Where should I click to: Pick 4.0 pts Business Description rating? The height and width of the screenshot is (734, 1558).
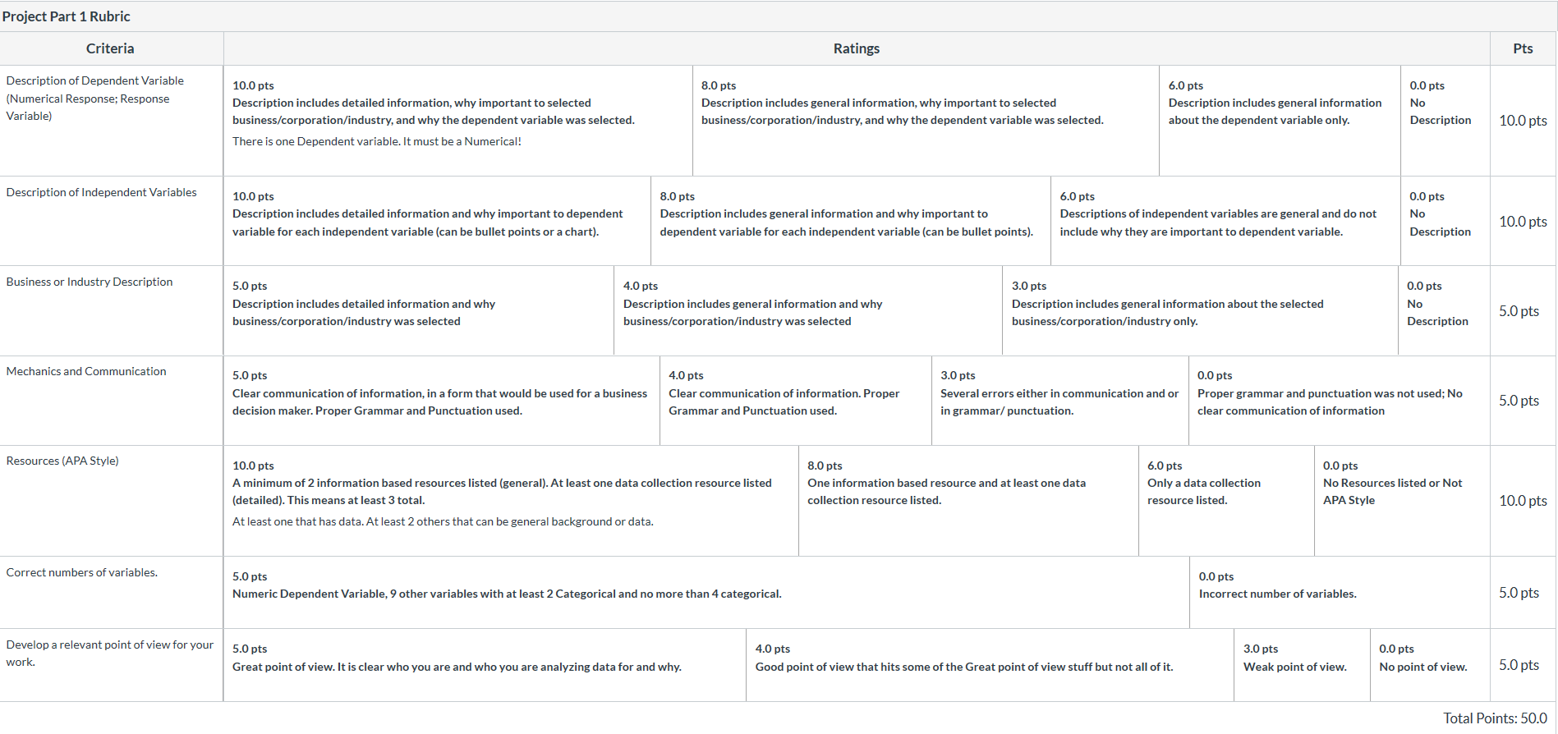tap(808, 310)
